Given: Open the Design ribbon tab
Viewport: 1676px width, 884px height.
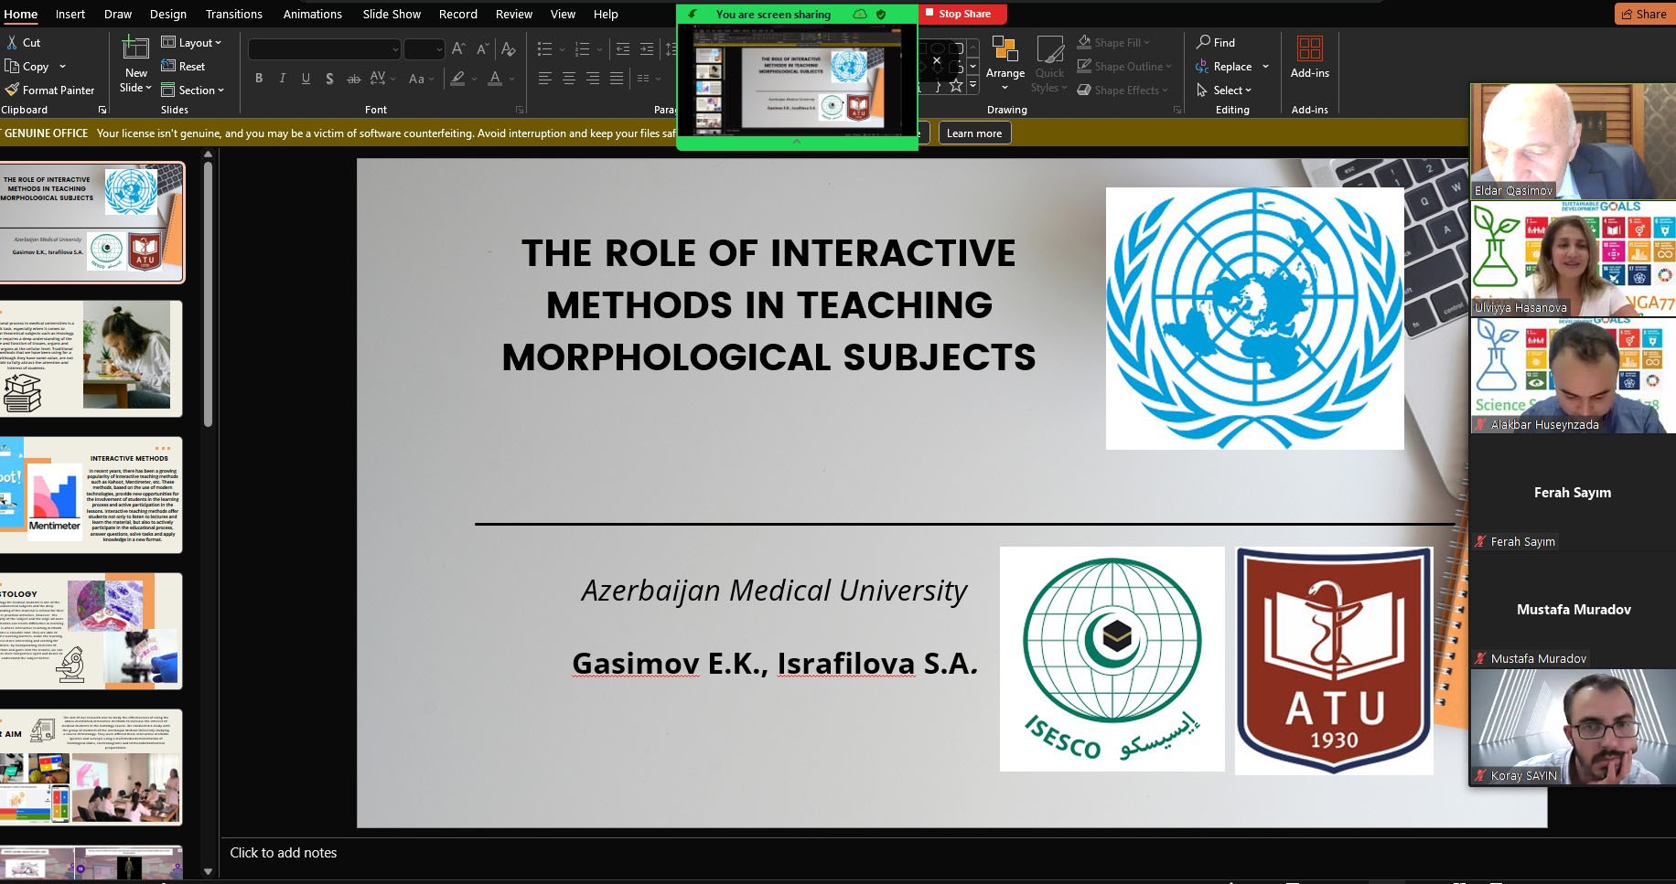Looking at the screenshot, I should (x=167, y=14).
